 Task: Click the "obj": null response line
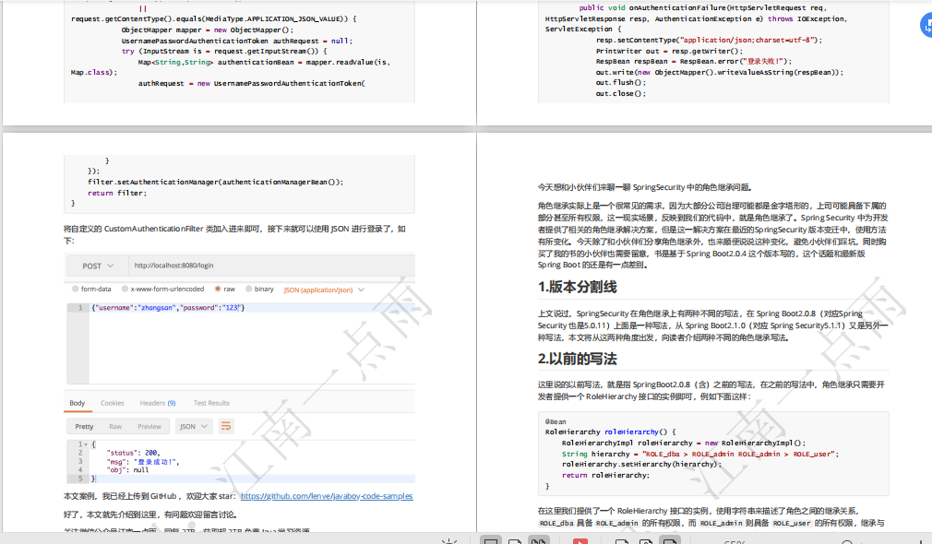127,469
